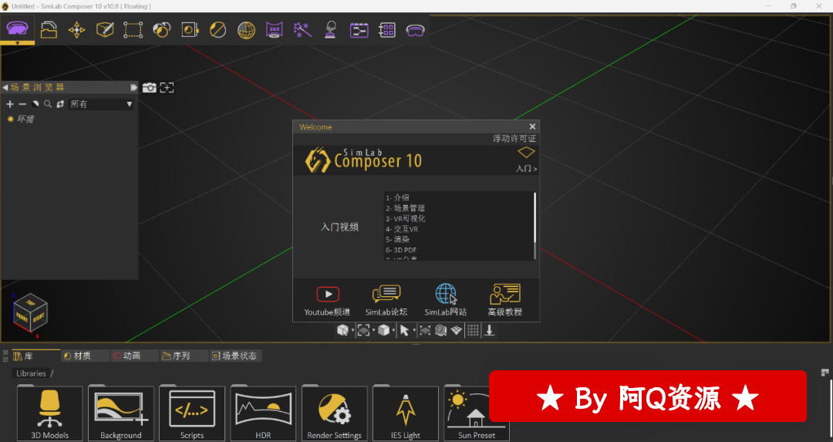Activate the dashed rectangle selection tool
The width and height of the screenshot is (833, 442).
pos(133,30)
